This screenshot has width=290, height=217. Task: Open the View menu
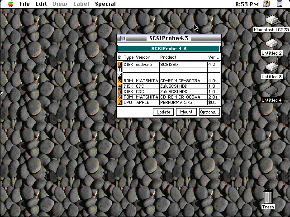point(60,4)
